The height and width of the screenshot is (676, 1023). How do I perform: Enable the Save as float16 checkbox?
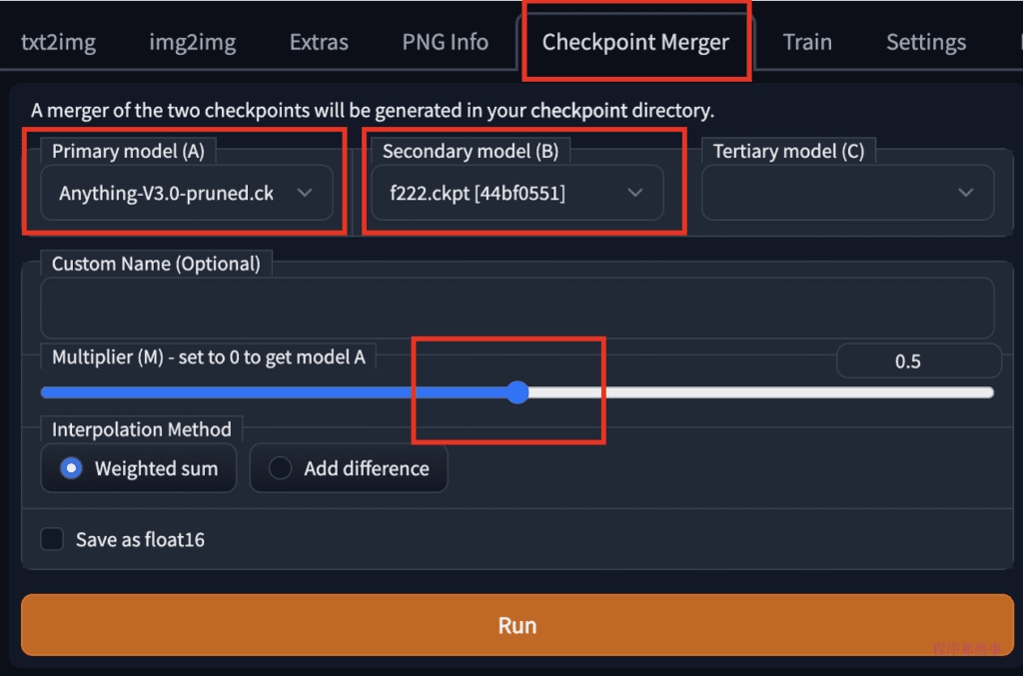[x=52, y=540]
